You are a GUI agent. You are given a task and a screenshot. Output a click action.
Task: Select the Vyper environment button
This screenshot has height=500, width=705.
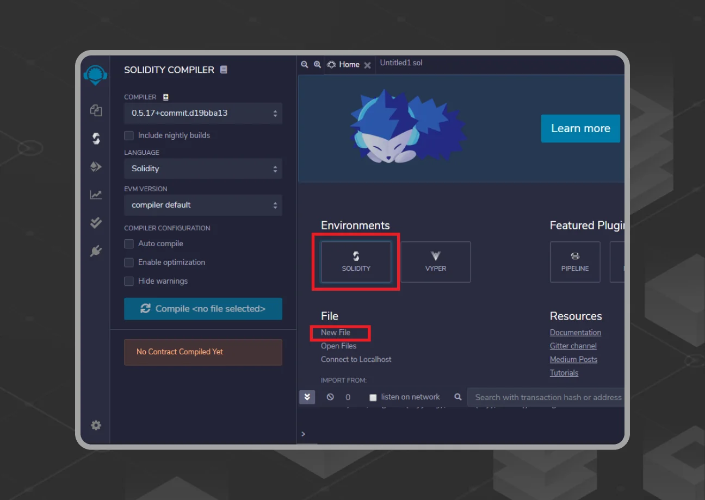[x=436, y=262]
